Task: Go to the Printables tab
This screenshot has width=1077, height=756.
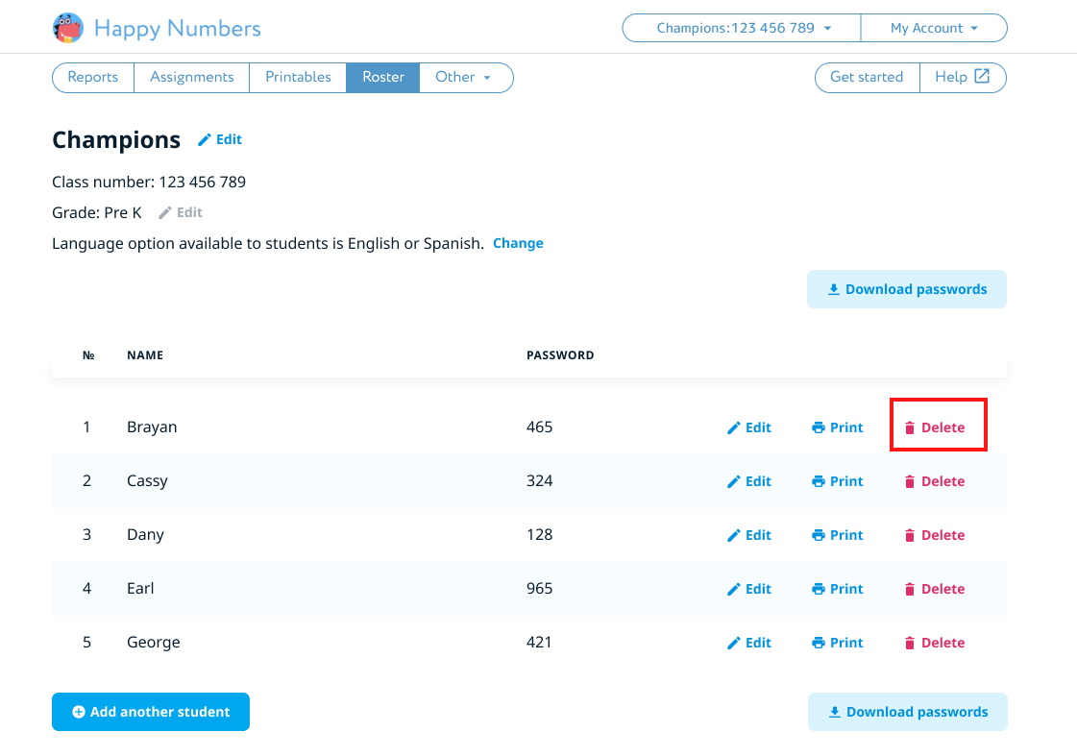Action: pyautogui.click(x=298, y=77)
